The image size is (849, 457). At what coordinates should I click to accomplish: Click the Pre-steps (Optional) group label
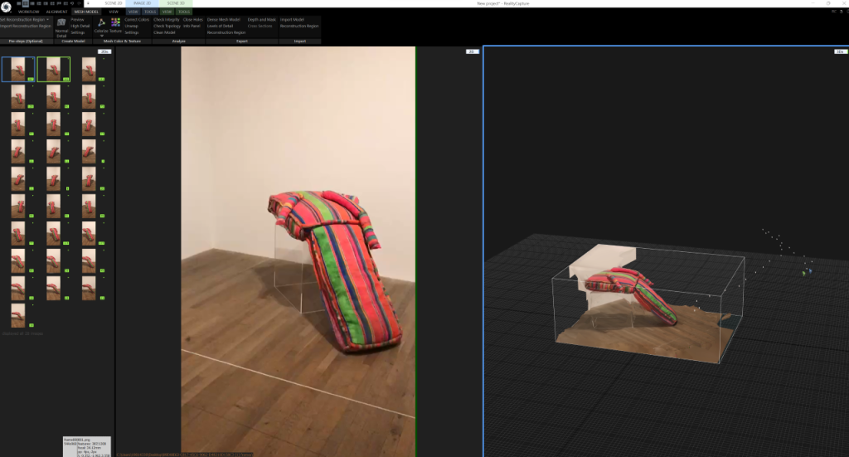click(x=26, y=41)
